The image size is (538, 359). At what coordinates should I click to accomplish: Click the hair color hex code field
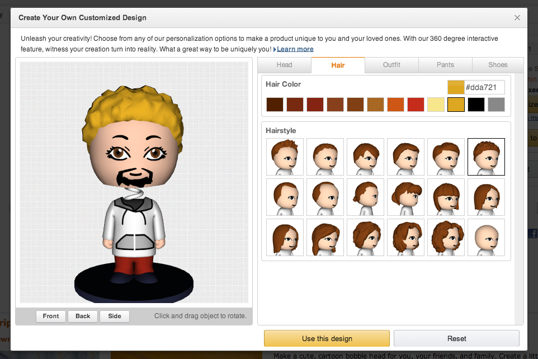pos(485,87)
